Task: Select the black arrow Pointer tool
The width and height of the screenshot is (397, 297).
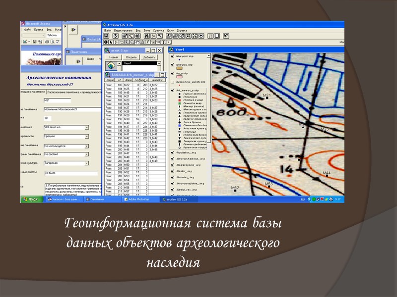Action: click(x=111, y=42)
